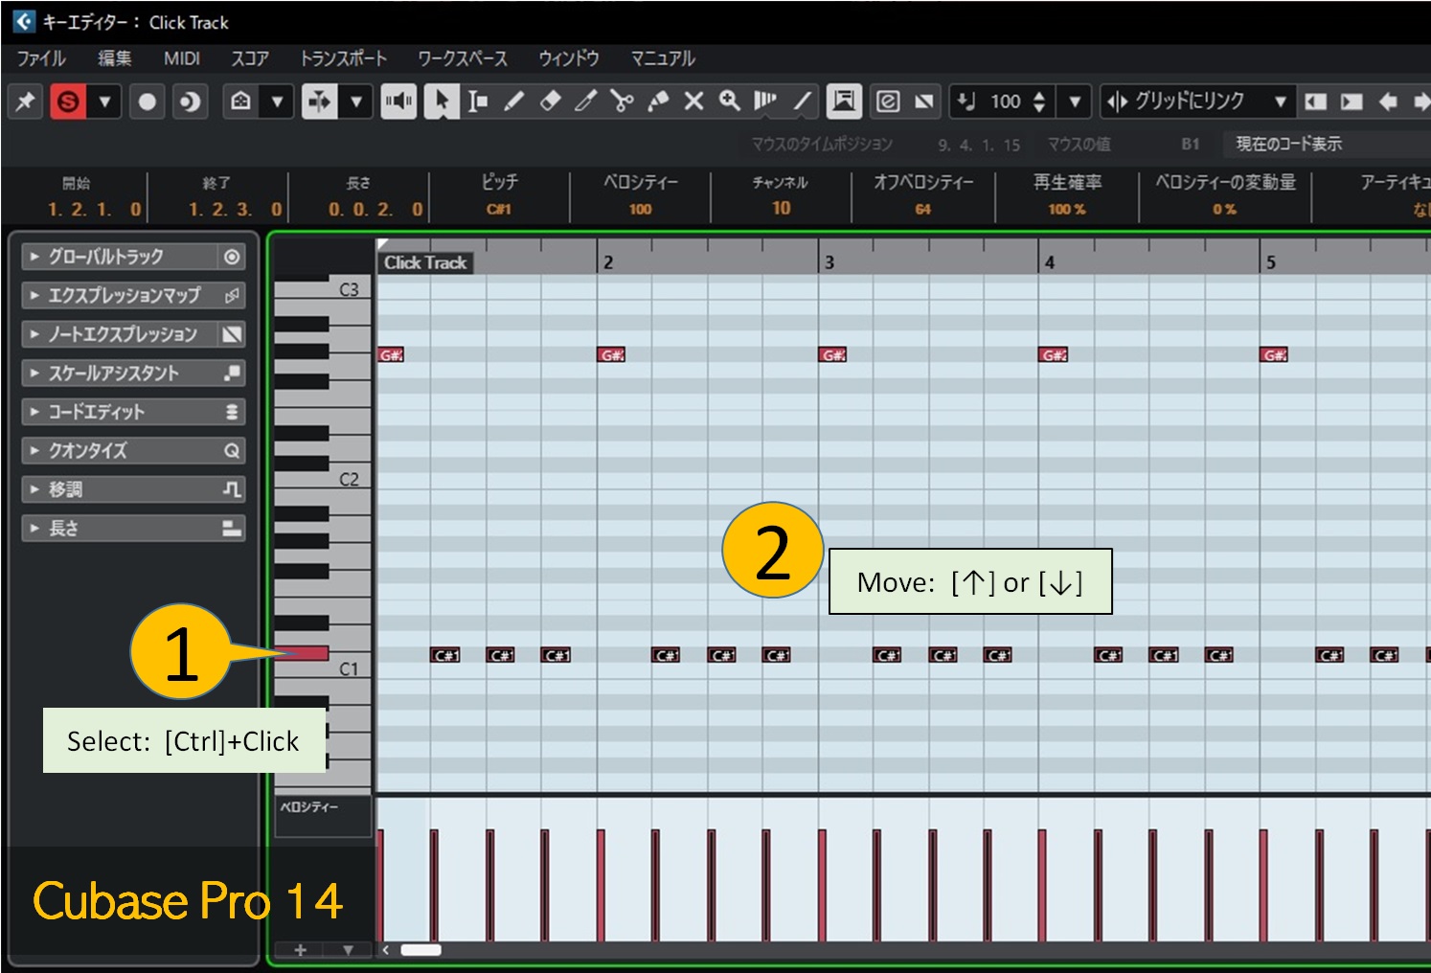Open the dropdown beside part borders icon
The height and width of the screenshot is (973, 1431).
(277, 101)
